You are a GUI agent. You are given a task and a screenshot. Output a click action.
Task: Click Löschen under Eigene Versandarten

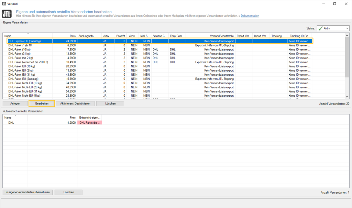point(110,103)
